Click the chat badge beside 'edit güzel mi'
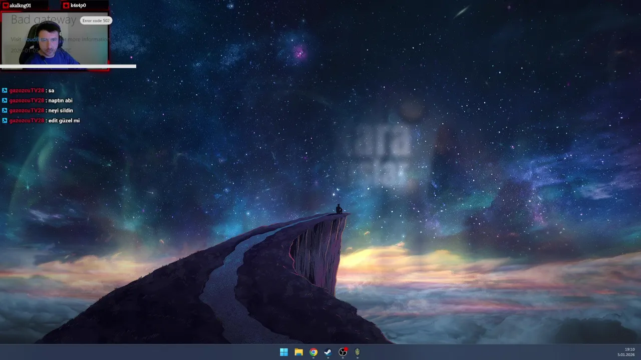Viewport: 641px width, 360px height. point(5,120)
